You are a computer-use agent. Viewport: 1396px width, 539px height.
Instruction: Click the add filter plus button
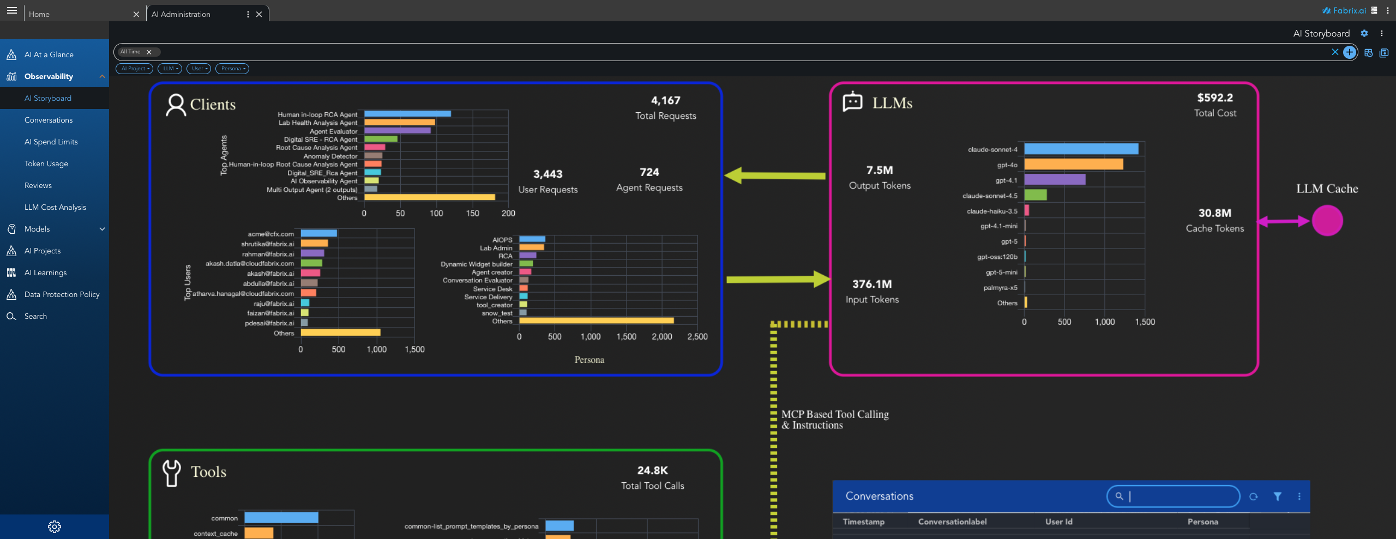[1349, 52]
